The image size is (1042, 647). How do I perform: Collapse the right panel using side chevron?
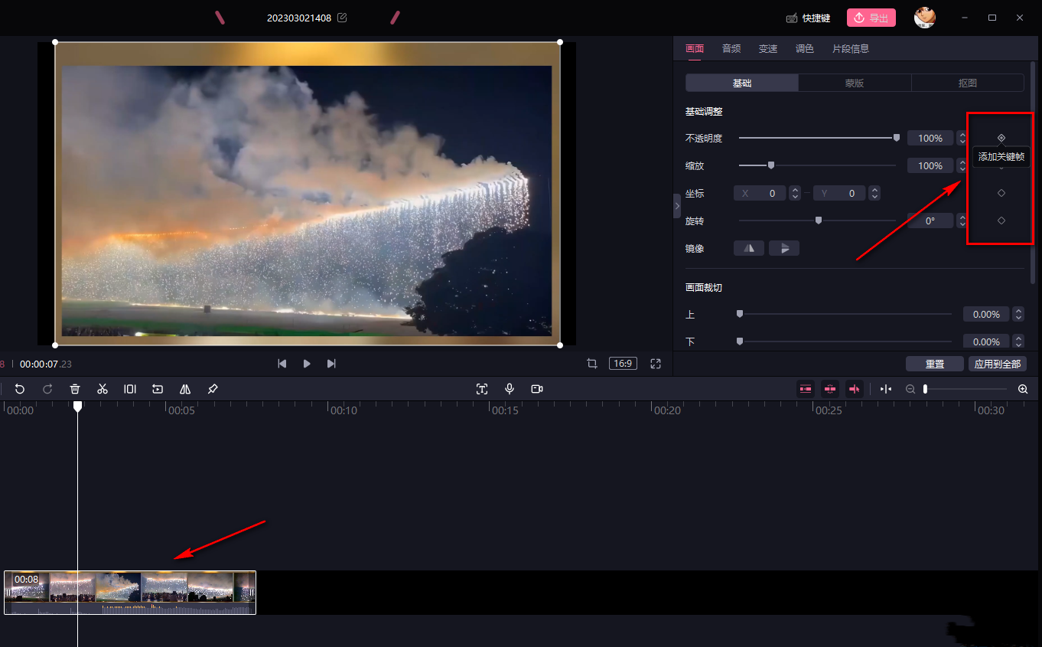click(676, 206)
